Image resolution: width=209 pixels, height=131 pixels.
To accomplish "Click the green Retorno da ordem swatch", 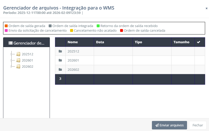I will coord(98,26).
